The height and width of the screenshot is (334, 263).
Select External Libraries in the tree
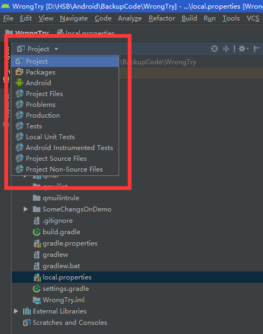pos(60,311)
